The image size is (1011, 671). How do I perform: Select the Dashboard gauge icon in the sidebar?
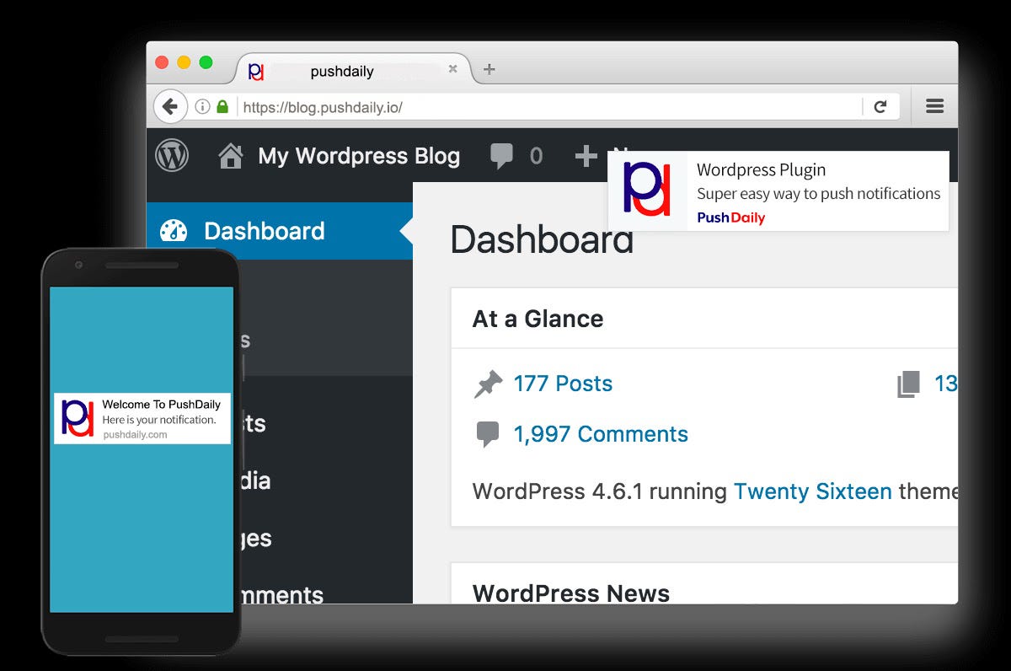(x=174, y=230)
